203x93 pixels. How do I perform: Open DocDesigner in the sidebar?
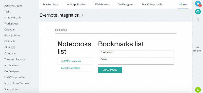click(12, 71)
